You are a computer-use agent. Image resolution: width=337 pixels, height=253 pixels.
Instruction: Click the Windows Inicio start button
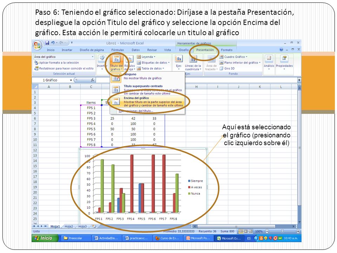[x=45, y=238]
